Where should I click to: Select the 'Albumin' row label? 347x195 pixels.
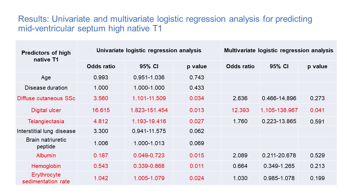(46, 155)
